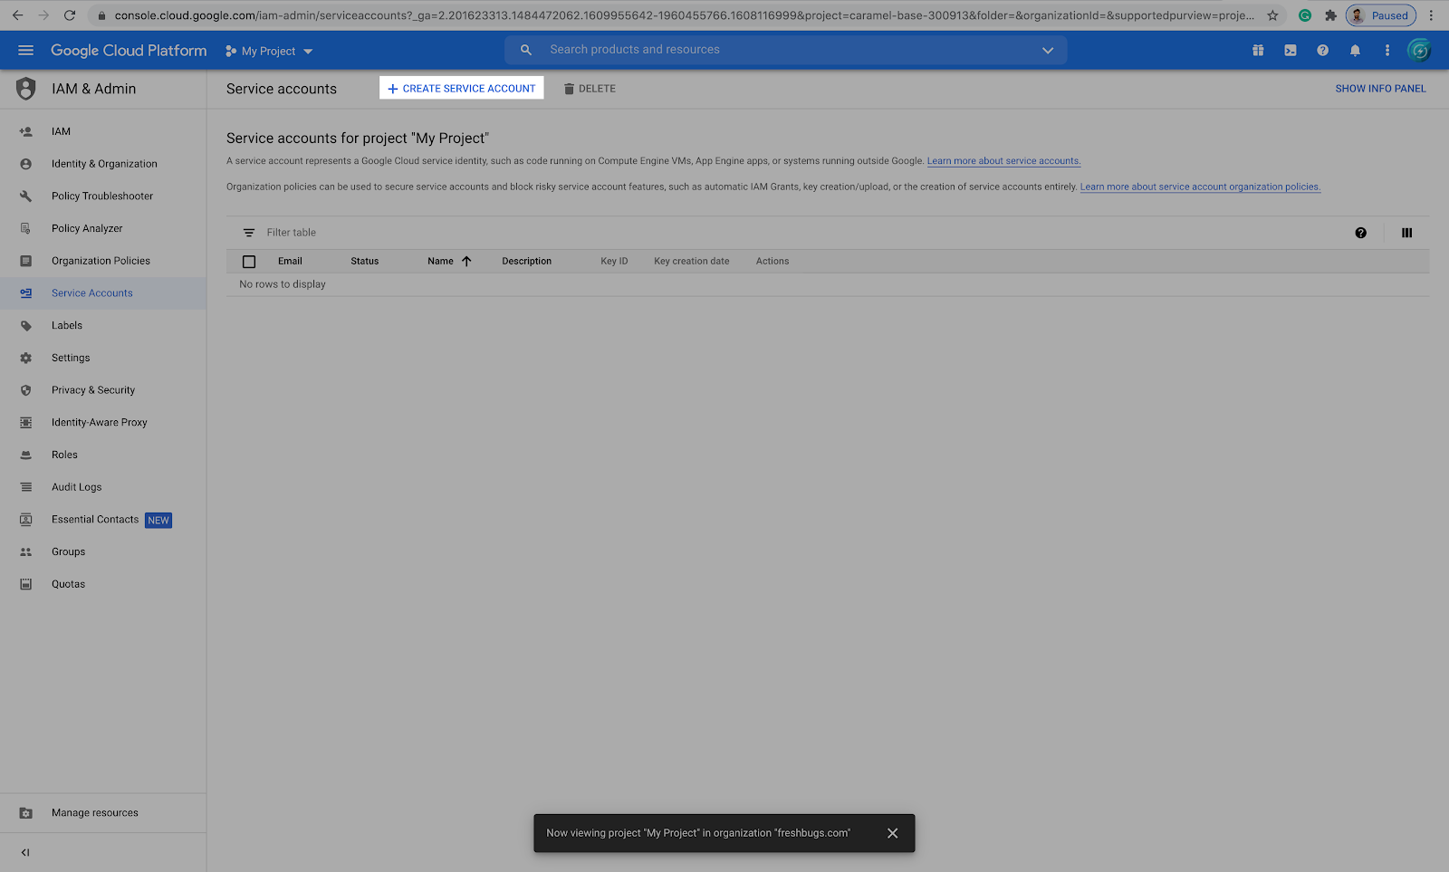
Task: Click Create Service Account button
Action: point(462,88)
